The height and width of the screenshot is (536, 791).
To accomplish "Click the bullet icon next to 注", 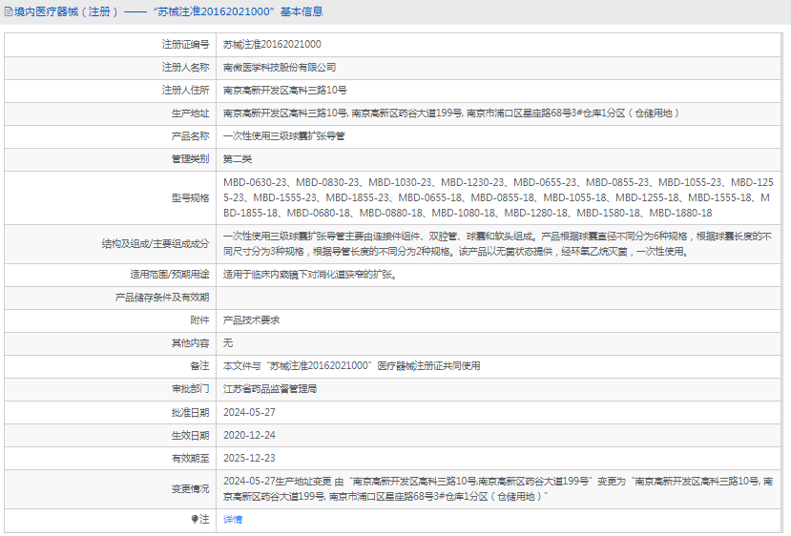I will (x=195, y=519).
